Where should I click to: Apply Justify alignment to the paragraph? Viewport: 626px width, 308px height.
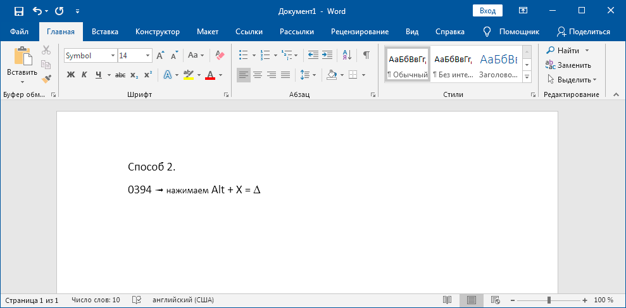[285, 75]
